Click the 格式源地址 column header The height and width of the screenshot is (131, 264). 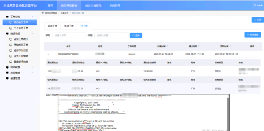(x=52, y=80)
